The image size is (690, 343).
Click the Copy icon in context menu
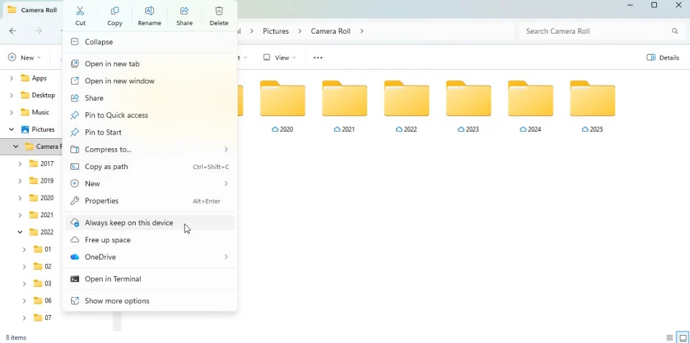pos(115,11)
